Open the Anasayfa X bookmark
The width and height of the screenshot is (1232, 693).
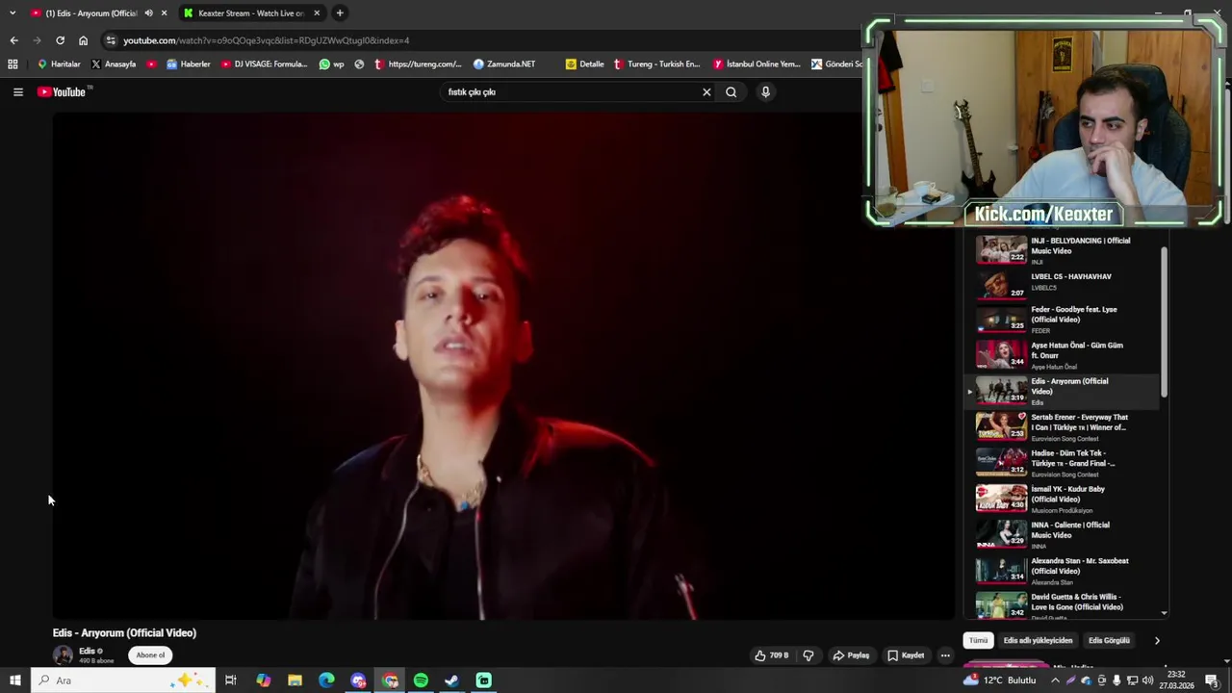(x=114, y=64)
